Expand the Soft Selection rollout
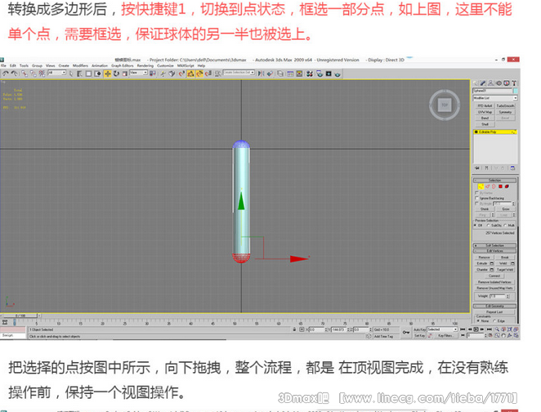Viewport: 541px width, 412px height. tap(495, 245)
